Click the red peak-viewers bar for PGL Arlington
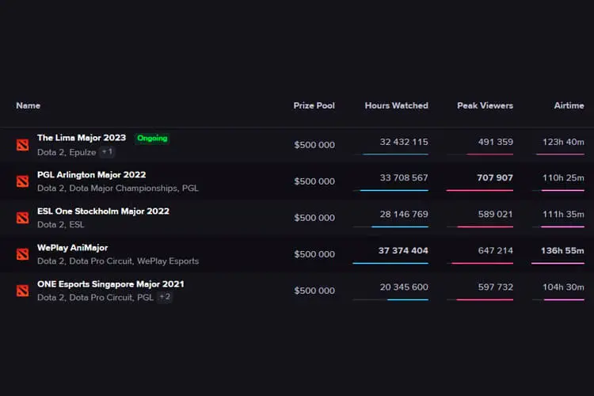 (480, 190)
